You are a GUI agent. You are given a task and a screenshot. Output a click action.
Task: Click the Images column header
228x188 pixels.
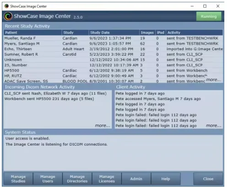click(x=147, y=32)
